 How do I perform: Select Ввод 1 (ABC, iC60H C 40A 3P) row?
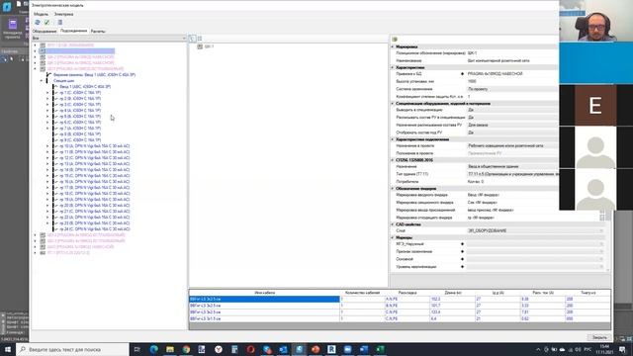[x=85, y=87]
